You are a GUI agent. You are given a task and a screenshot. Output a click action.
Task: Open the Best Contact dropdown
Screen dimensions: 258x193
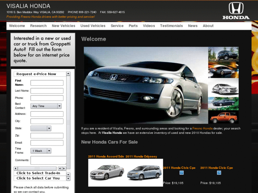(46, 106)
